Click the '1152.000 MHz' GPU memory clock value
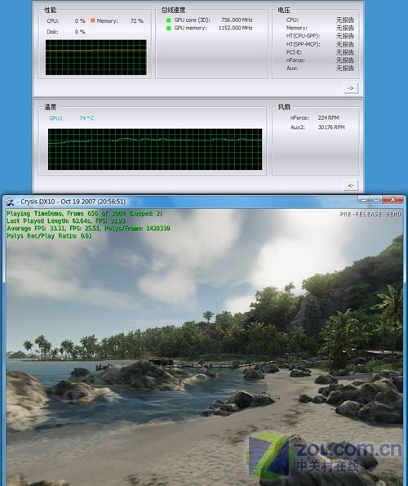The width and height of the screenshot is (408, 486). point(235,28)
